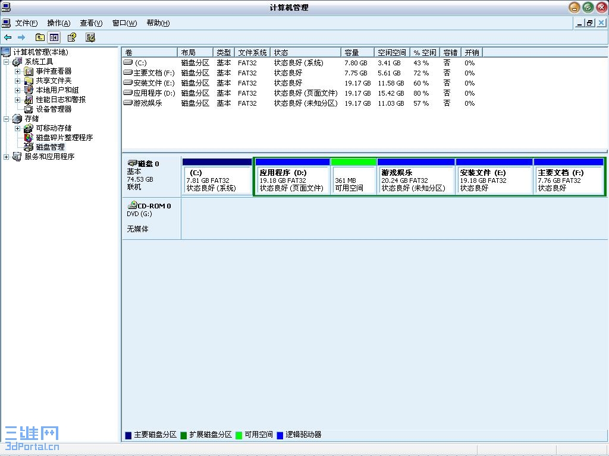This screenshot has height=456, width=609.
Task: Click the application icon in the title bar
Action: tap(6, 7)
